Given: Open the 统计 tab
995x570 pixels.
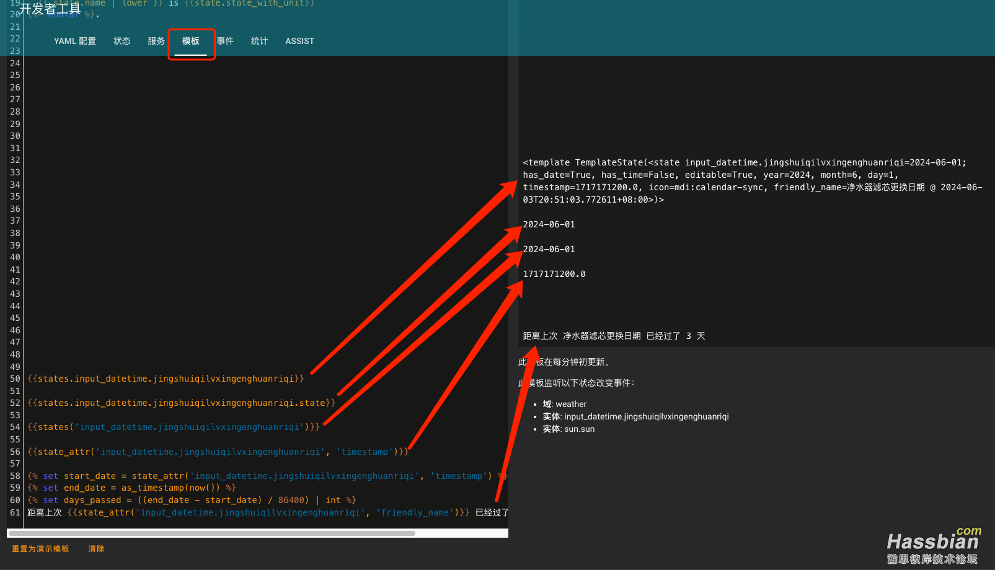Looking at the screenshot, I should [260, 41].
